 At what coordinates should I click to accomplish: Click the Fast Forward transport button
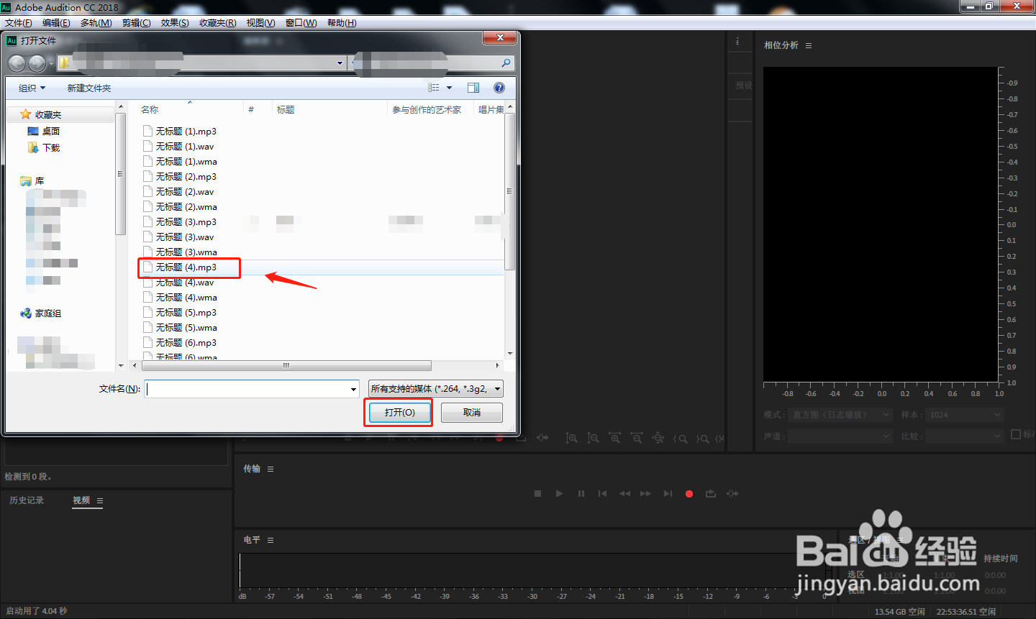(646, 494)
